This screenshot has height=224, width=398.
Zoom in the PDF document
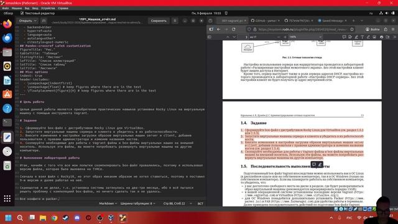tap(285, 37)
